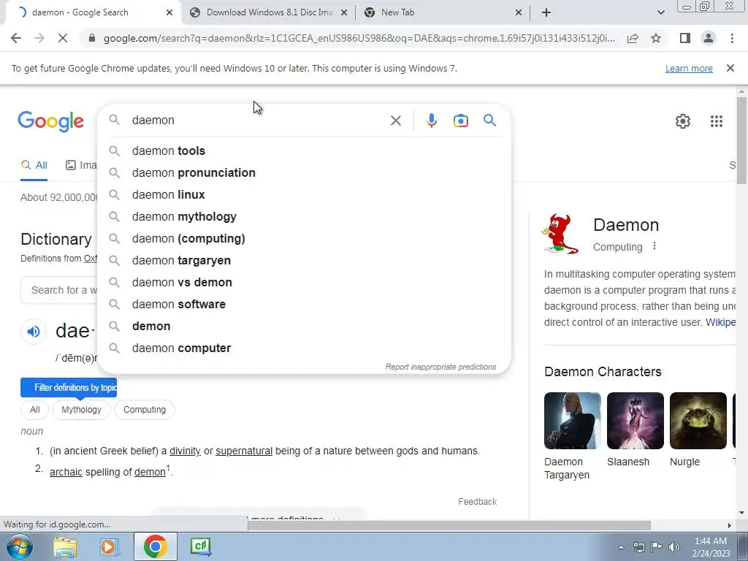The image size is (748, 561).
Task: Click the horizontal page scrollbar
Action: tap(449, 525)
